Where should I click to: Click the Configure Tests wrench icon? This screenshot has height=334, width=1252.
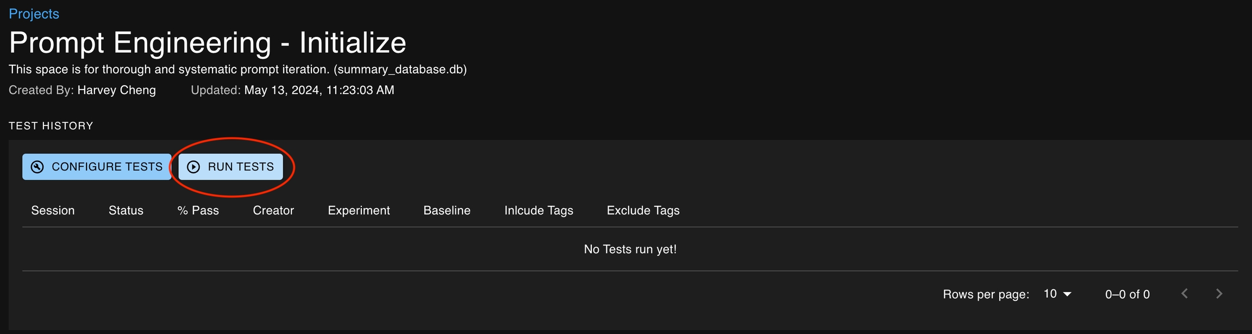37,167
